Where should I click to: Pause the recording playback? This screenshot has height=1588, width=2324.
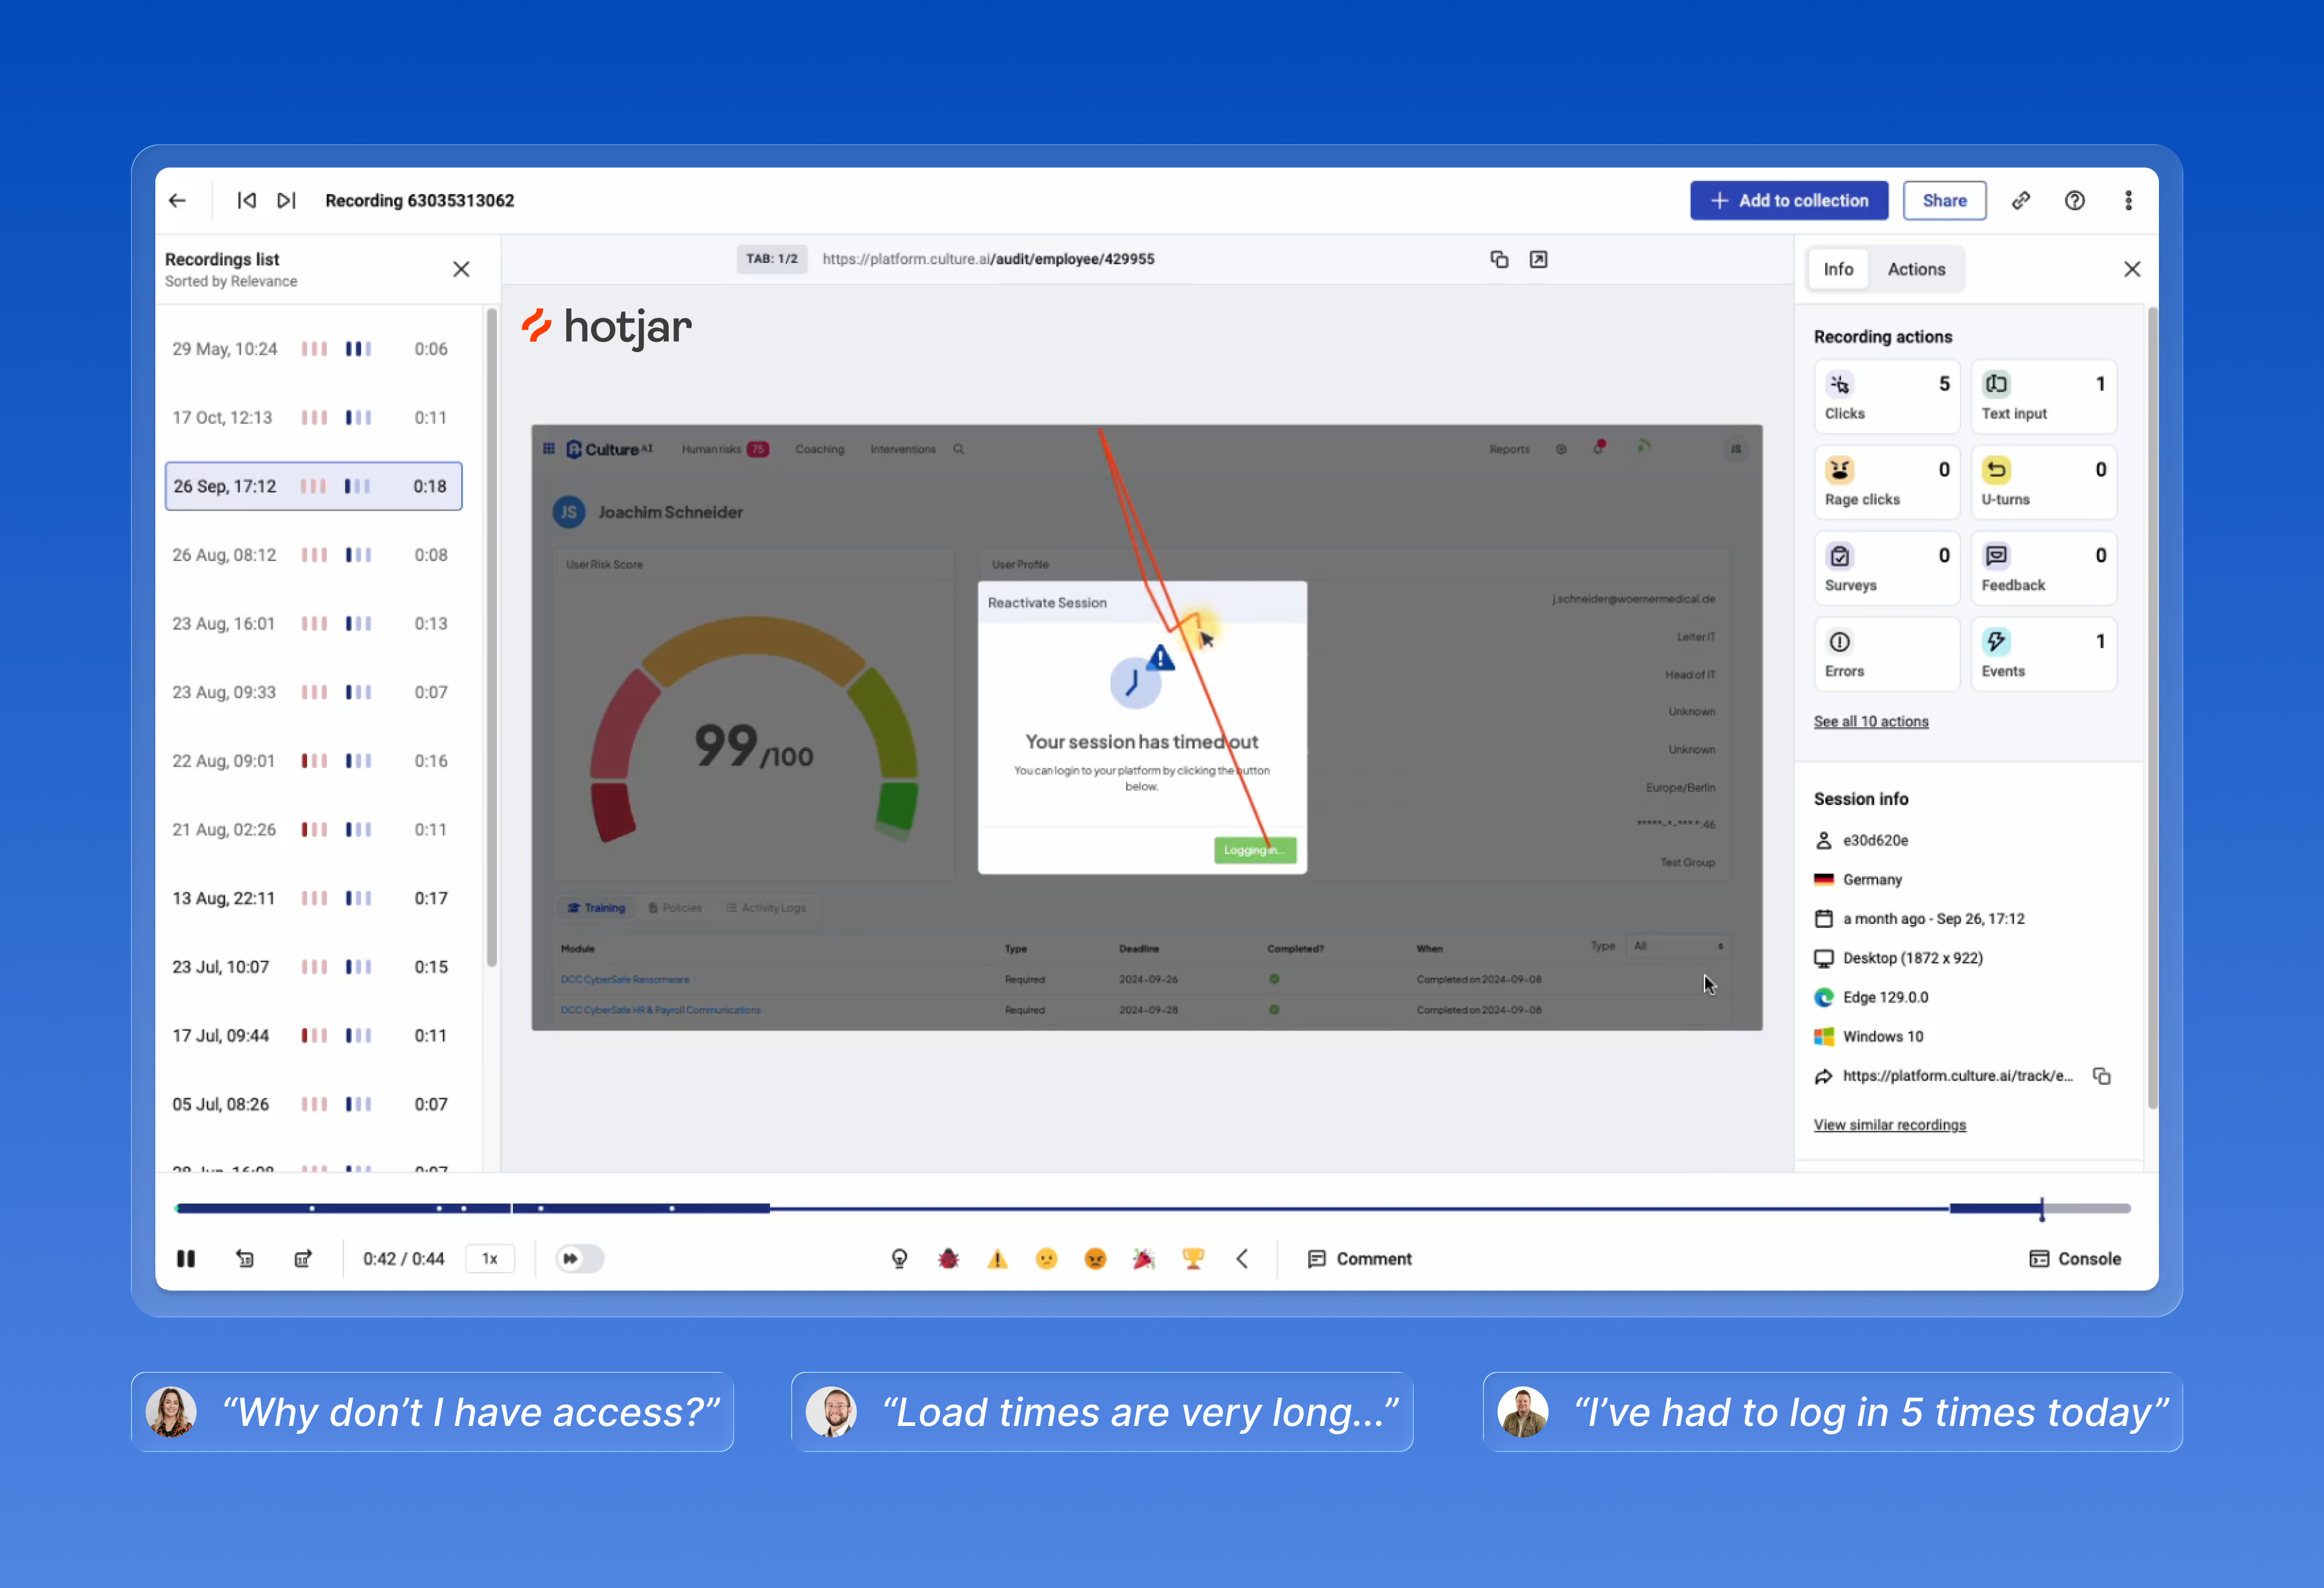point(186,1259)
